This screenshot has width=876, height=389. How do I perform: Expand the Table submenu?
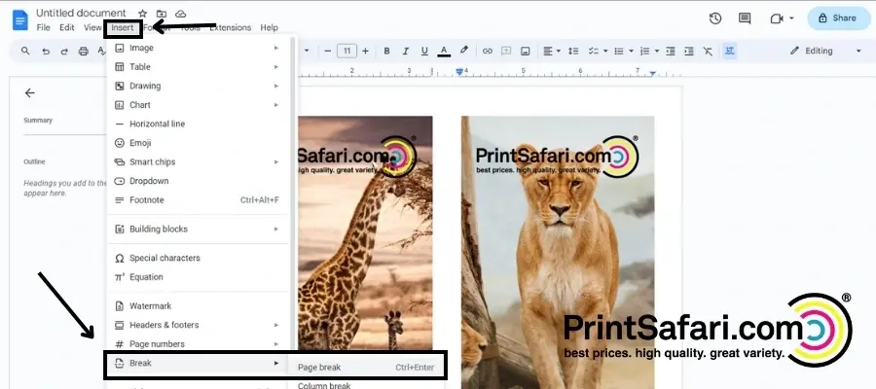point(199,67)
